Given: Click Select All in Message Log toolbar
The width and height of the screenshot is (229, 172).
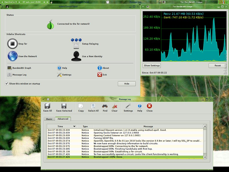Looking at the screenshot, I should pyautogui.click(x=93, y=108).
